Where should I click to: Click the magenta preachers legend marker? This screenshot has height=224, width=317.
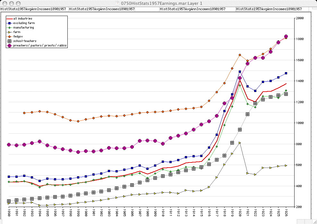pyautogui.click(x=10, y=46)
